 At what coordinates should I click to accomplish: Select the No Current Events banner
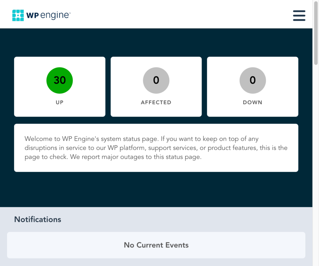pyautogui.click(x=156, y=245)
